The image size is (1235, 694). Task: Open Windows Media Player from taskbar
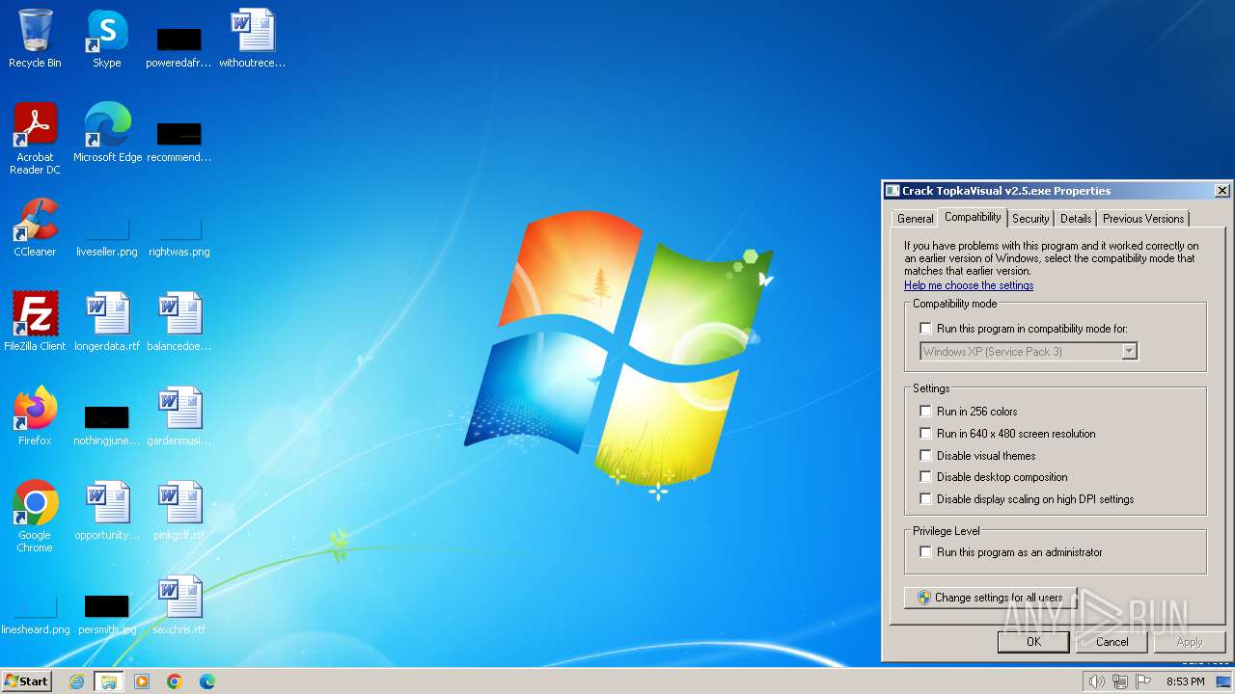point(142,681)
